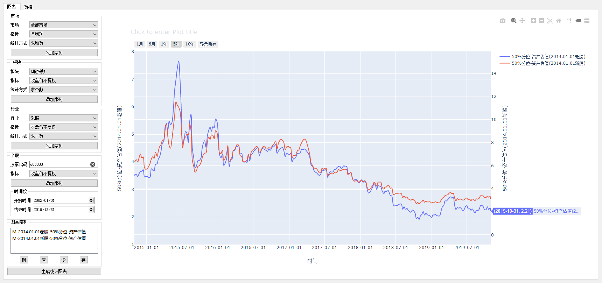Switch to the 数据 tab
The height and width of the screenshot is (283, 602).
(x=28, y=7)
